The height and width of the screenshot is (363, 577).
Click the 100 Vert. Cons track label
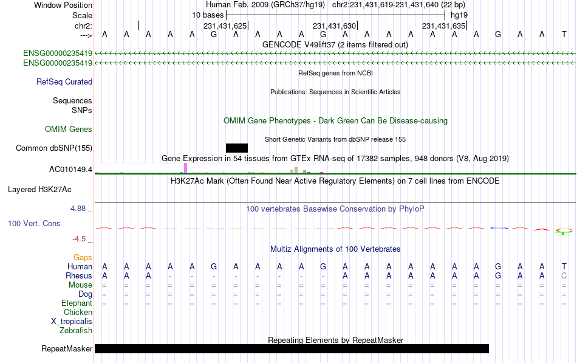pyautogui.click(x=34, y=224)
